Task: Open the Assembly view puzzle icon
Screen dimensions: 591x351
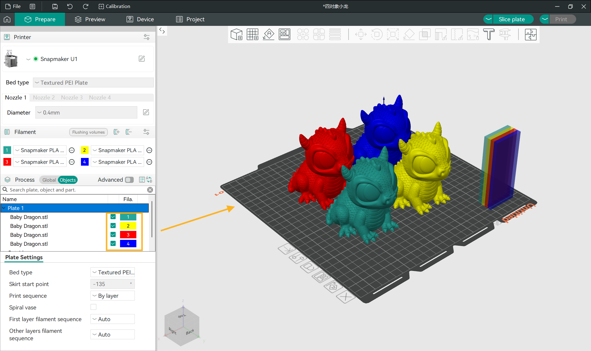Action: pyautogui.click(x=530, y=34)
